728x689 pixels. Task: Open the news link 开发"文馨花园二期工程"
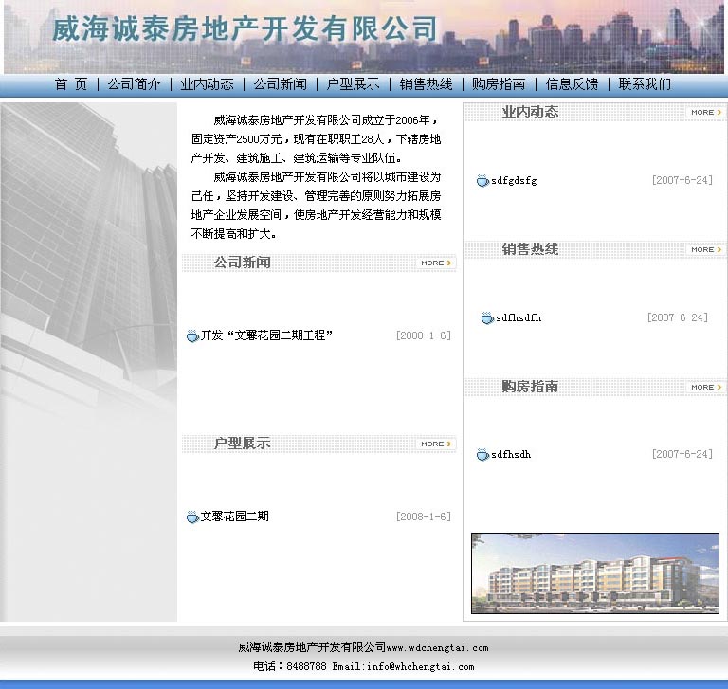click(x=266, y=335)
